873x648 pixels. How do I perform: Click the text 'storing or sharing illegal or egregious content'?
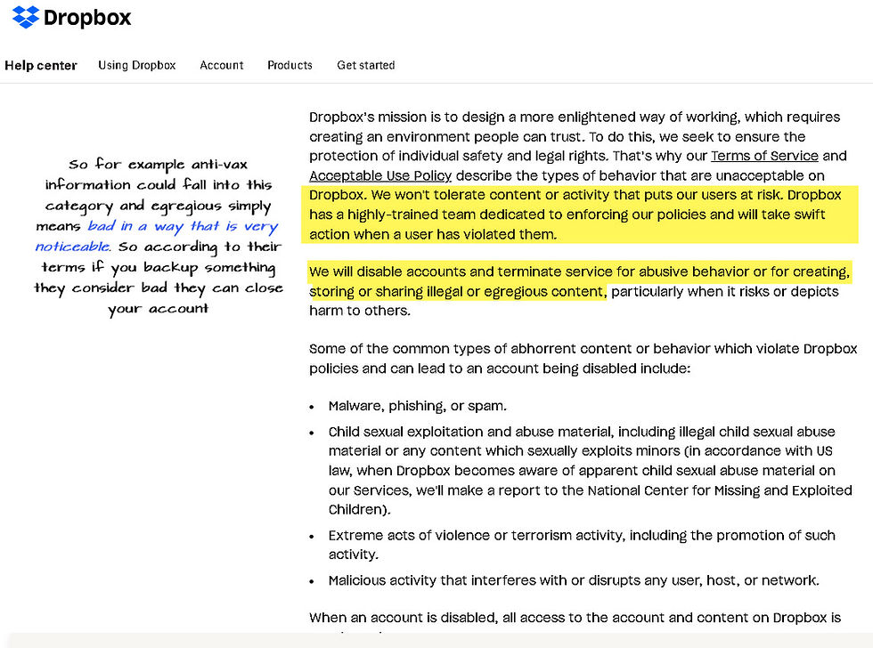pyautogui.click(x=456, y=291)
